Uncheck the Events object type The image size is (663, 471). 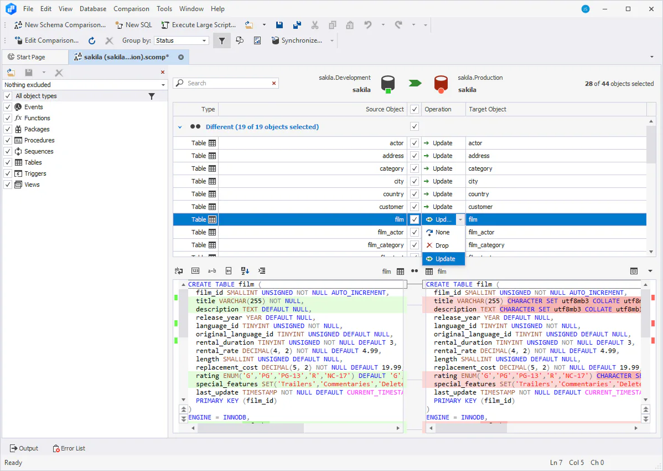(8, 107)
